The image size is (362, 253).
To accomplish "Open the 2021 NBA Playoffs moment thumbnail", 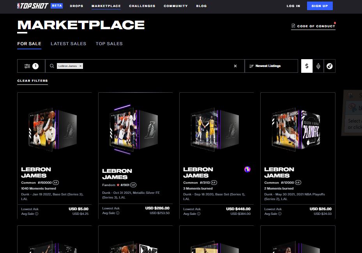I will pyautogui.click(x=296, y=129).
